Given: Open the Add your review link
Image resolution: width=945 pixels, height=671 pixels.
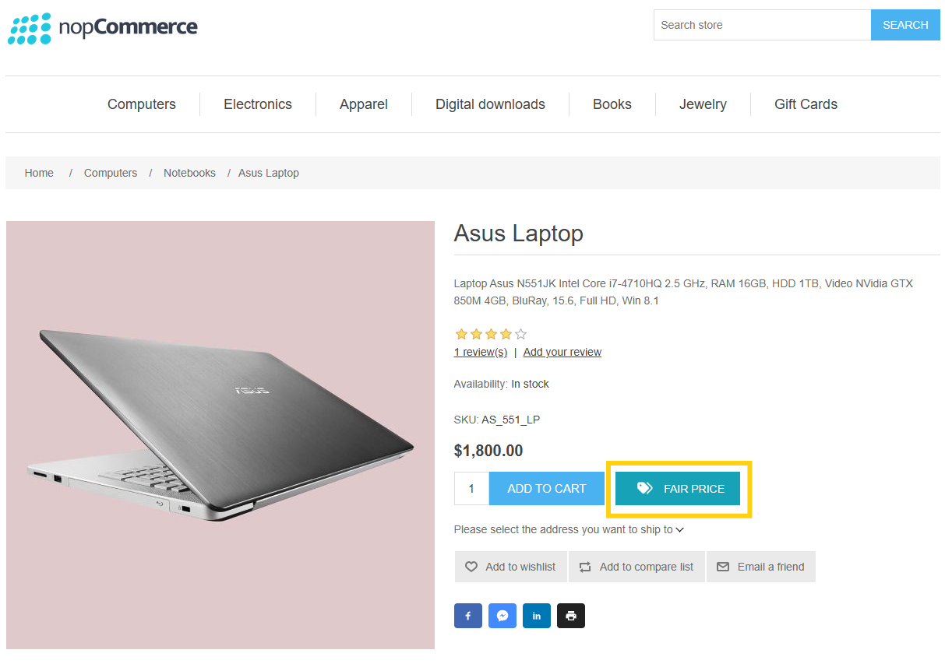Looking at the screenshot, I should [562, 352].
